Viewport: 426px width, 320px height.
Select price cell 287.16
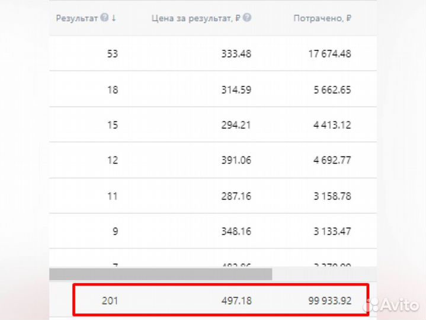236,196
